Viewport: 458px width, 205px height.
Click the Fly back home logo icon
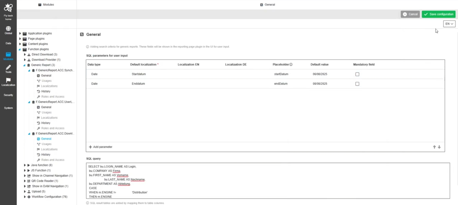[x=8, y=8]
